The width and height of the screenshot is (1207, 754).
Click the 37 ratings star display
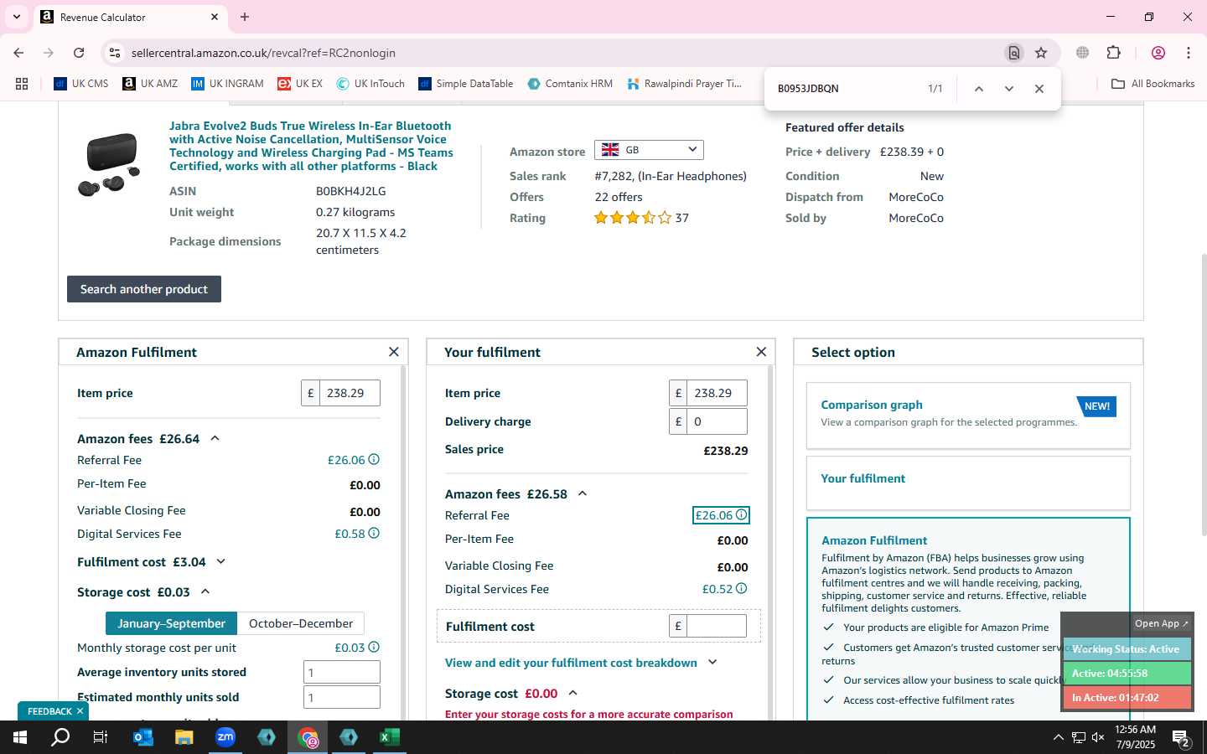[x=633, y=218]
